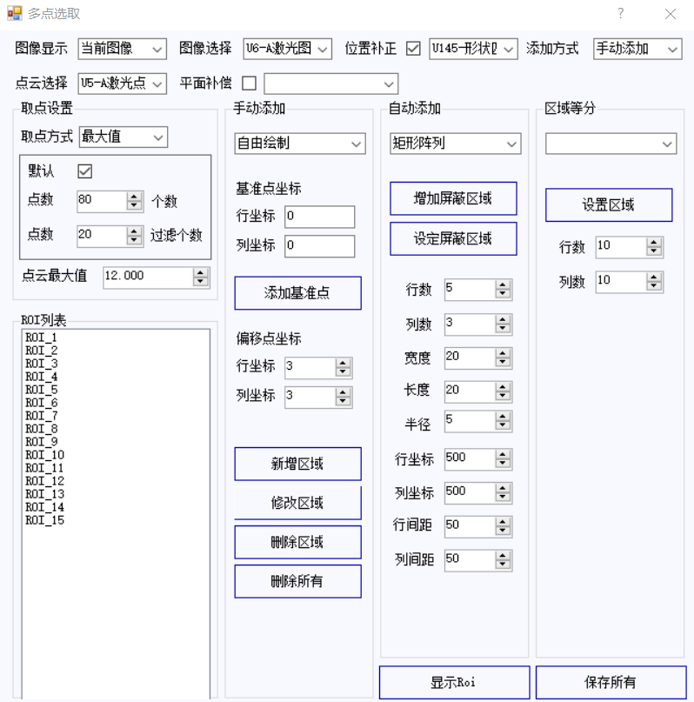Open the 图像显示 dropdown

122,49
